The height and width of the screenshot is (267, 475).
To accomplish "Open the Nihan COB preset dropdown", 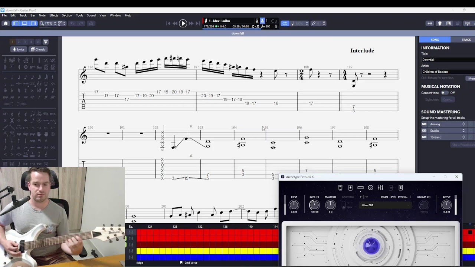I will (386, 205).
